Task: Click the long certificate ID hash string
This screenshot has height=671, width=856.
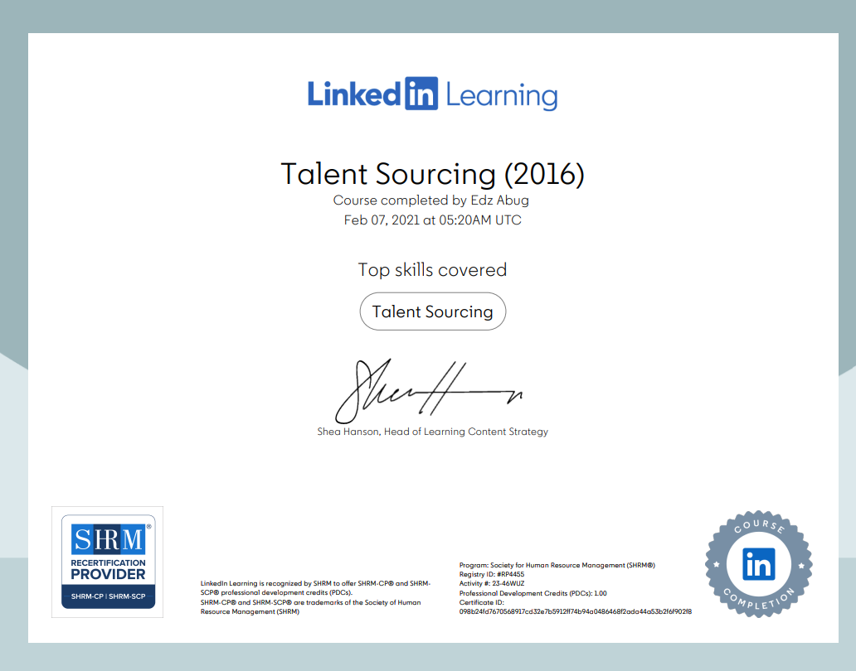Action: point(575,611)
